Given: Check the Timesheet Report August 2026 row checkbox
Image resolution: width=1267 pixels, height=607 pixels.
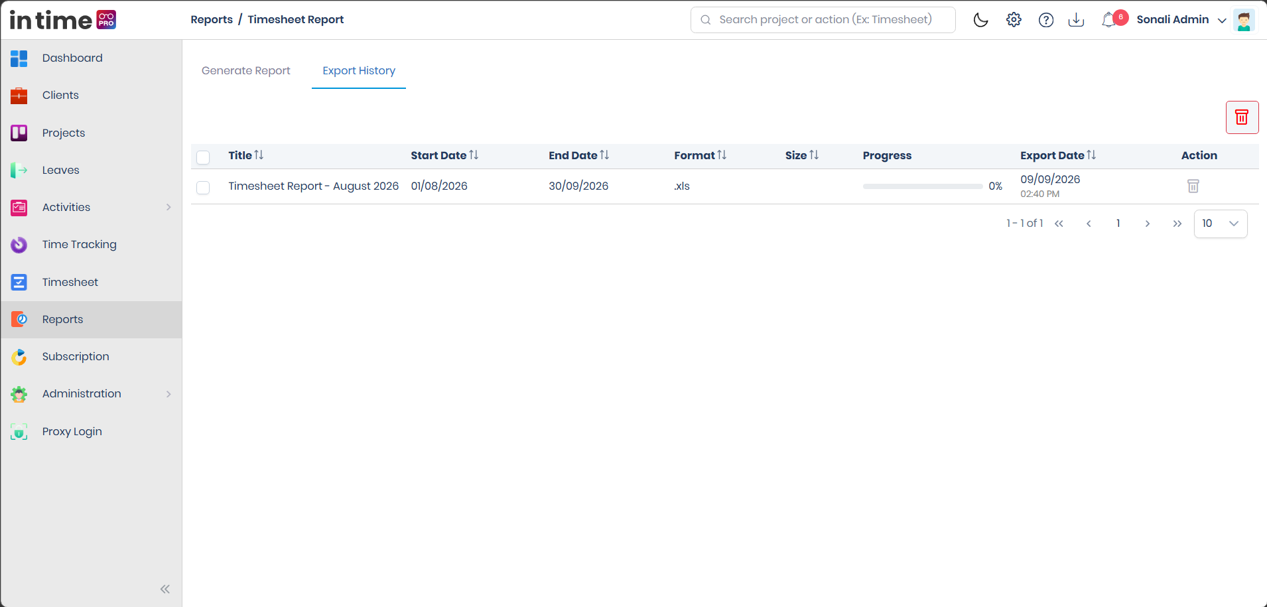Looking at the screenshot, I should pos(203,188).
